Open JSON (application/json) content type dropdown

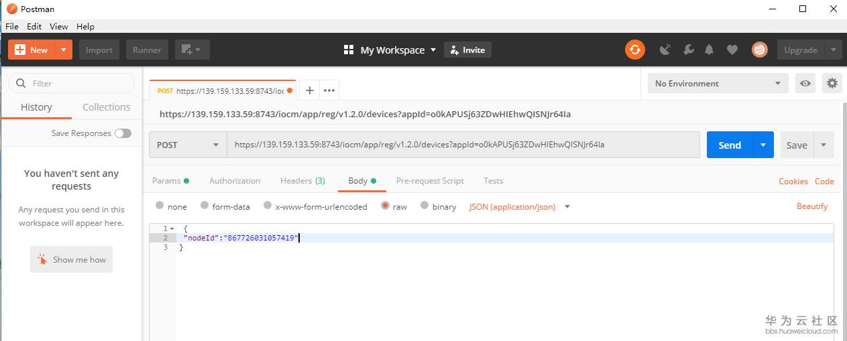coord(520,206)
